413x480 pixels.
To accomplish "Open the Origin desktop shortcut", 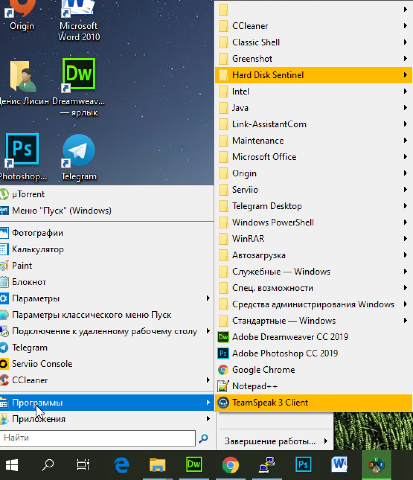I will [21, 15].
